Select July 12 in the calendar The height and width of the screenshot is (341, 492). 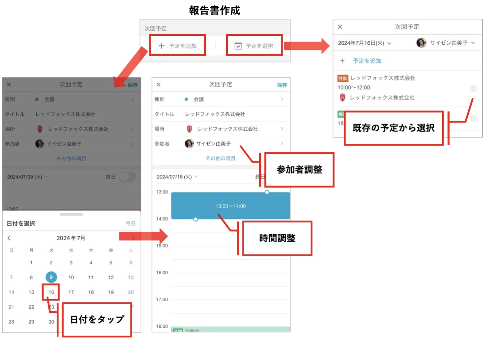point(111,277)
